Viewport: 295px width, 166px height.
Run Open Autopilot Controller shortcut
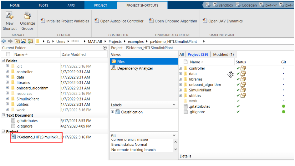(119, 21)
